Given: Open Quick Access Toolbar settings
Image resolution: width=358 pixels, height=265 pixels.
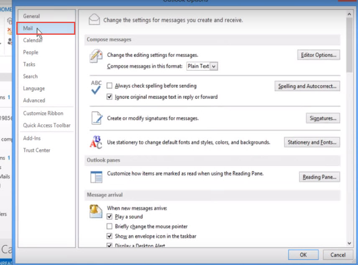Looking at the screenshot, I should pos(46,125).
